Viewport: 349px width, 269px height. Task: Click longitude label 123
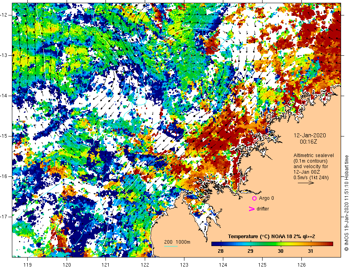(x=184, y=265)
